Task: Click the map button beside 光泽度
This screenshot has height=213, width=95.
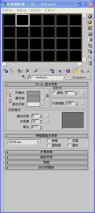Action: point(47,121)
